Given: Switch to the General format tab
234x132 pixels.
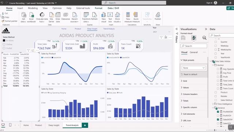Looking at the screenshot, I should click(194, 52).
